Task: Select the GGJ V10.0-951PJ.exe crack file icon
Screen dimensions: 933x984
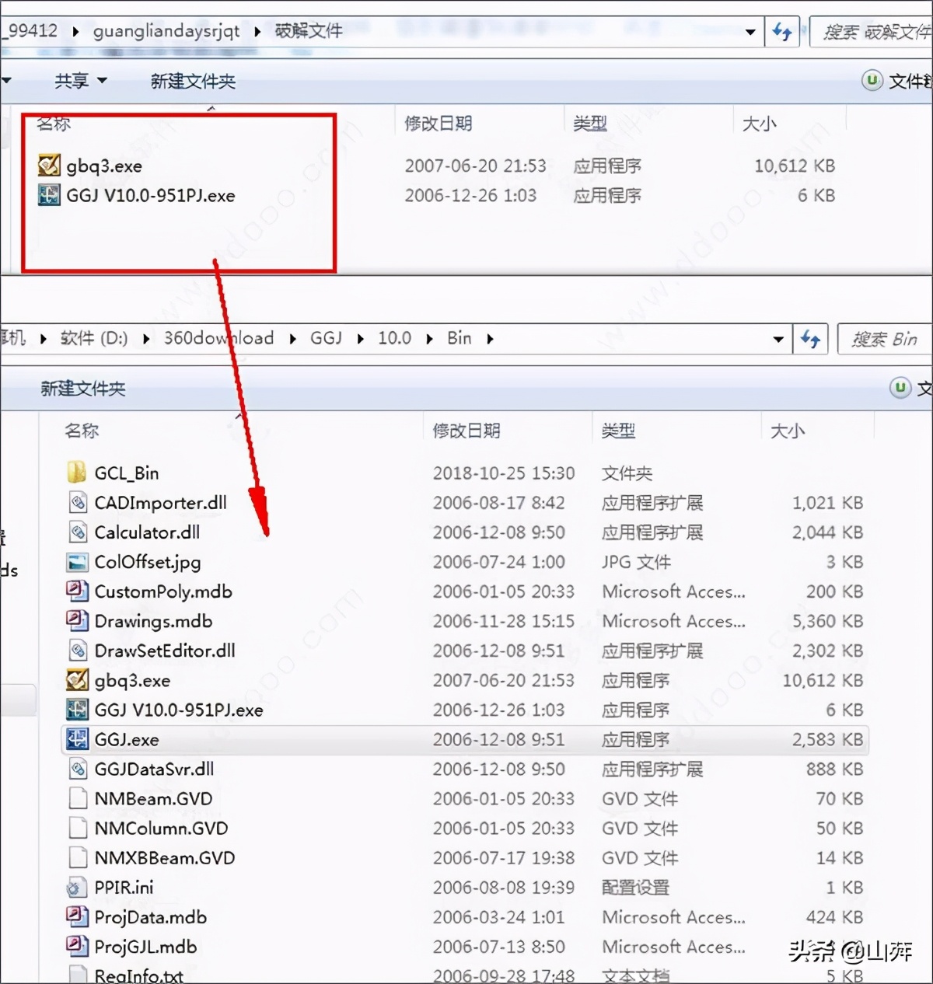Action: (48, 195)
